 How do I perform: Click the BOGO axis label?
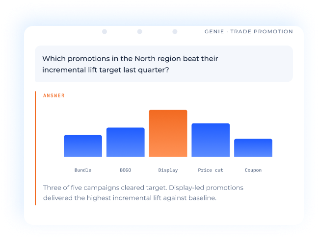point(126,170)
